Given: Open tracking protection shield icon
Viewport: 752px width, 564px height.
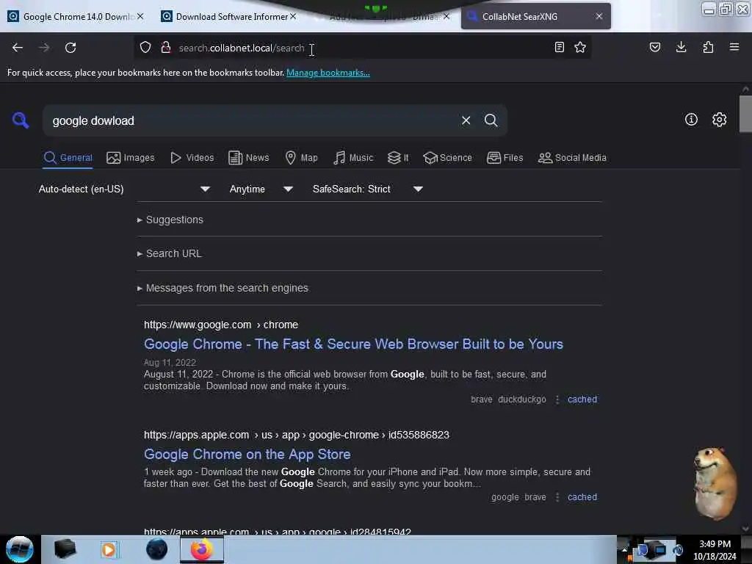Looking at the screenshot, I should click(x=145, y=48).
